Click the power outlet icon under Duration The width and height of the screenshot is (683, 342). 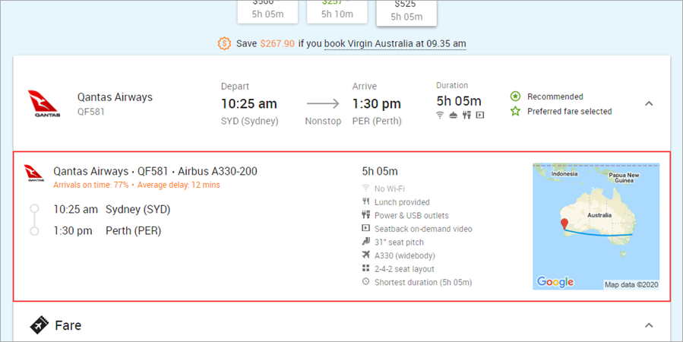click(x=466, y=115)
